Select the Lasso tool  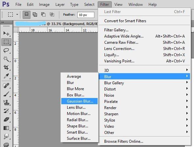pyautogui.click(x=6, y=51)
